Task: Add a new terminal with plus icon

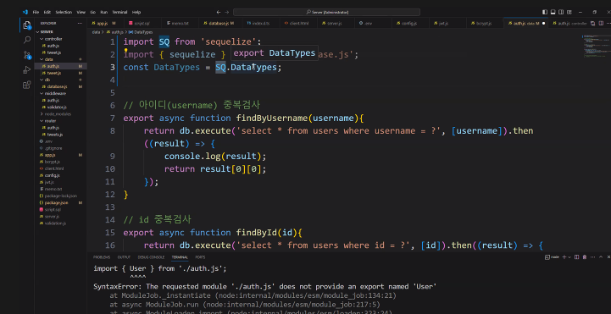Action: pyautogui.click(x=564, y=257)
